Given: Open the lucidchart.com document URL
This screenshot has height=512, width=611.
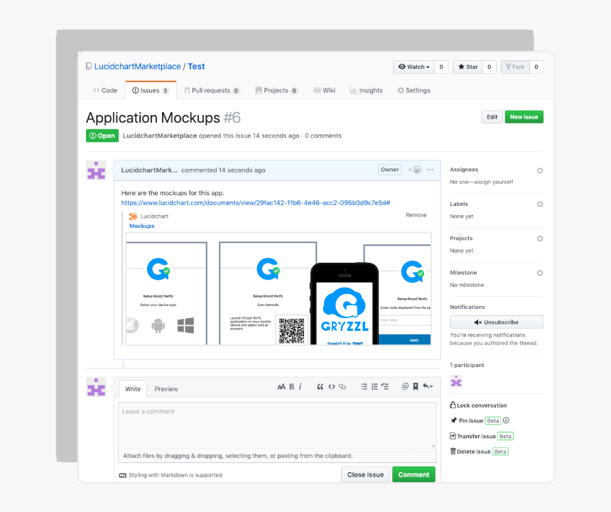Looking at the screenshot, I should point(256,203).
